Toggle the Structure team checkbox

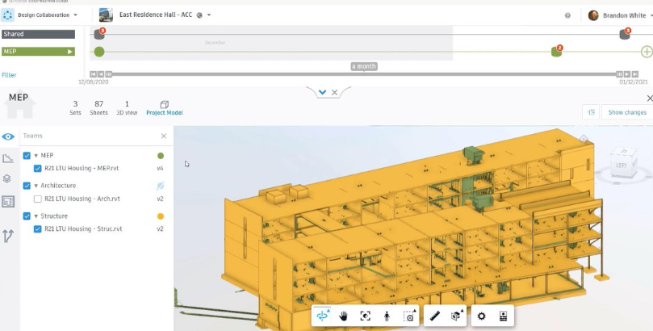point(27,216)
